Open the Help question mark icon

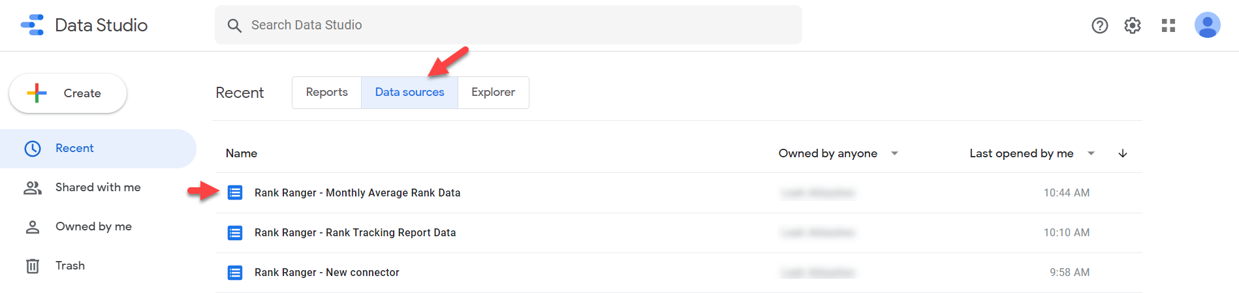pyautogui.click(x=1100, y=25)
